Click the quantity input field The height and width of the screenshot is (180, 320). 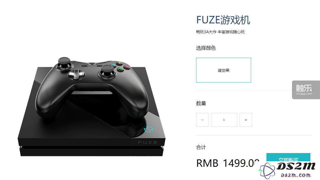pos(224,120)
